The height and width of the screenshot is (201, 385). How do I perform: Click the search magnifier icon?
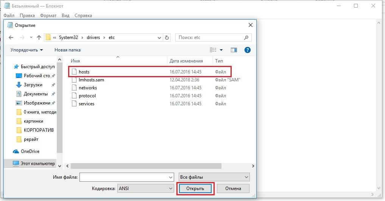coord(246,37)
